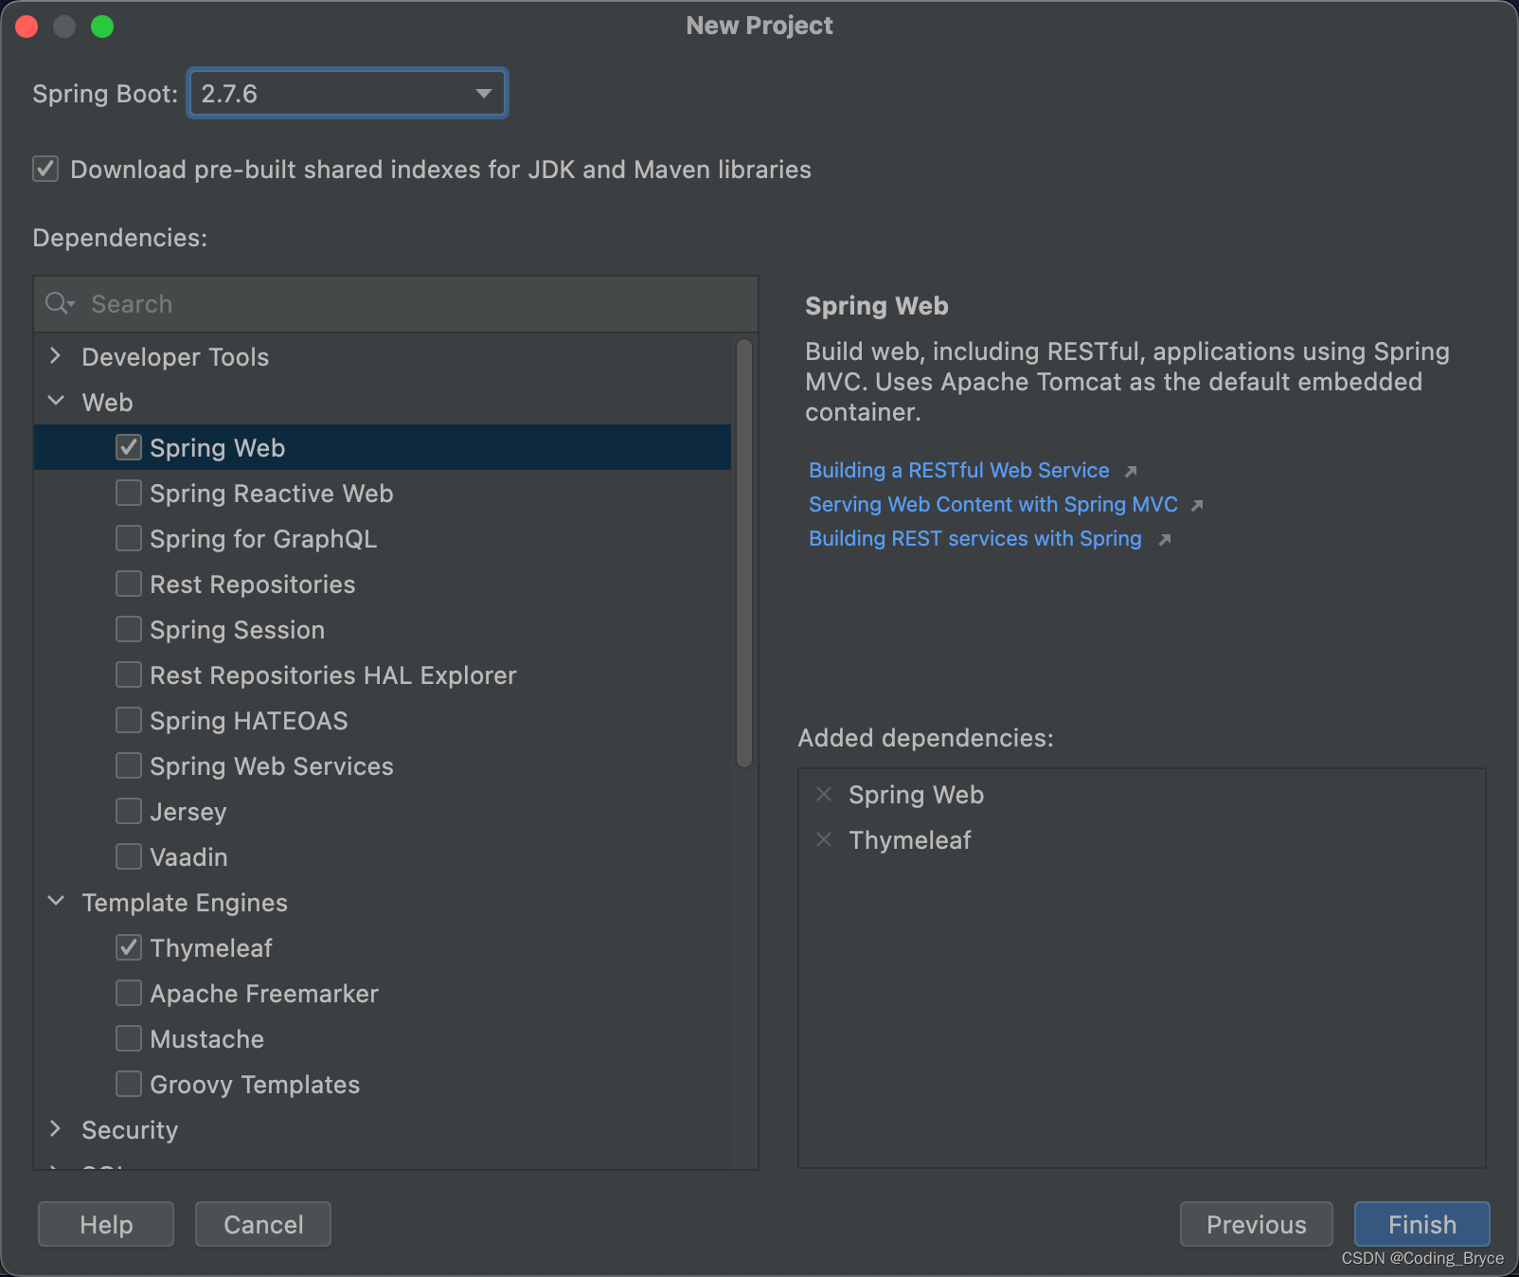Check the Apache Freemarker checkbox
The width and height of the screenshot is (1519, 1277).
pos(129,993)
